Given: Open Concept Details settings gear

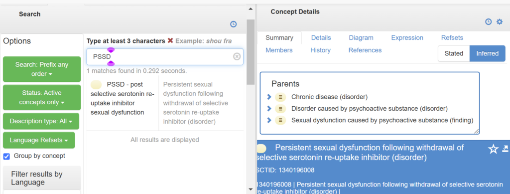Looking at the screenshot, I should pyautogui.click(x=499, y=22).
